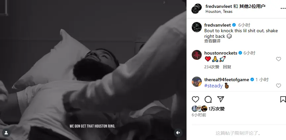
Task: View the 234次赞 likes on comment
Action: point(212,67)
